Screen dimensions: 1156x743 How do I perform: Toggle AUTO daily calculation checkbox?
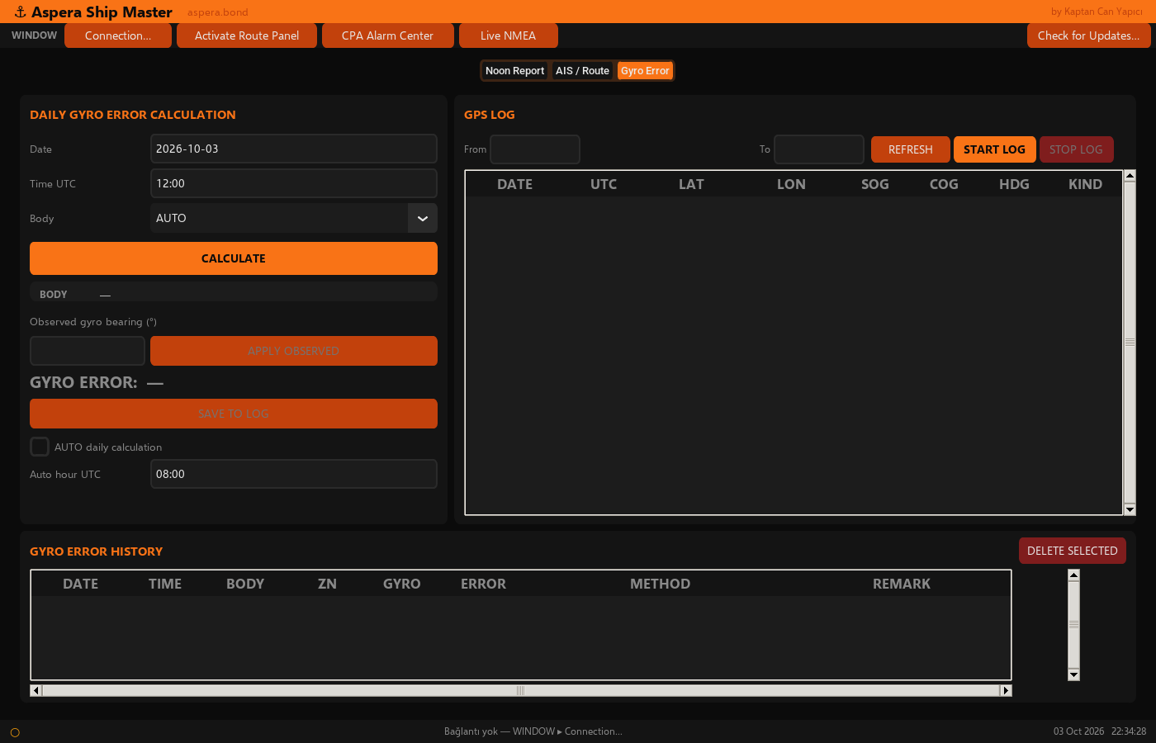click(x=40, y=447)
